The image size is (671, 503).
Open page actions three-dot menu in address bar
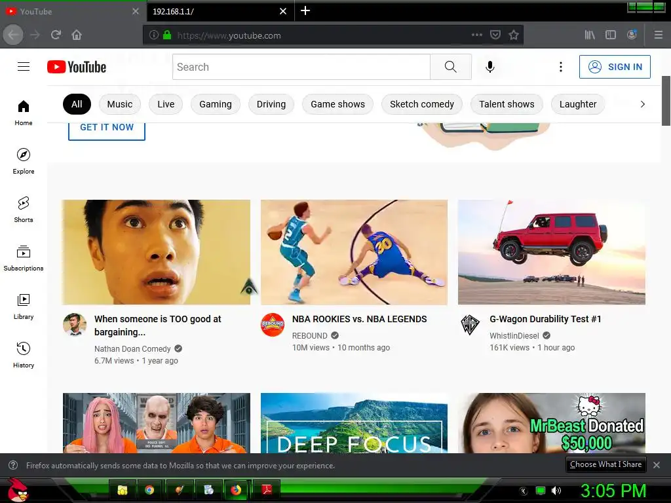477,35
